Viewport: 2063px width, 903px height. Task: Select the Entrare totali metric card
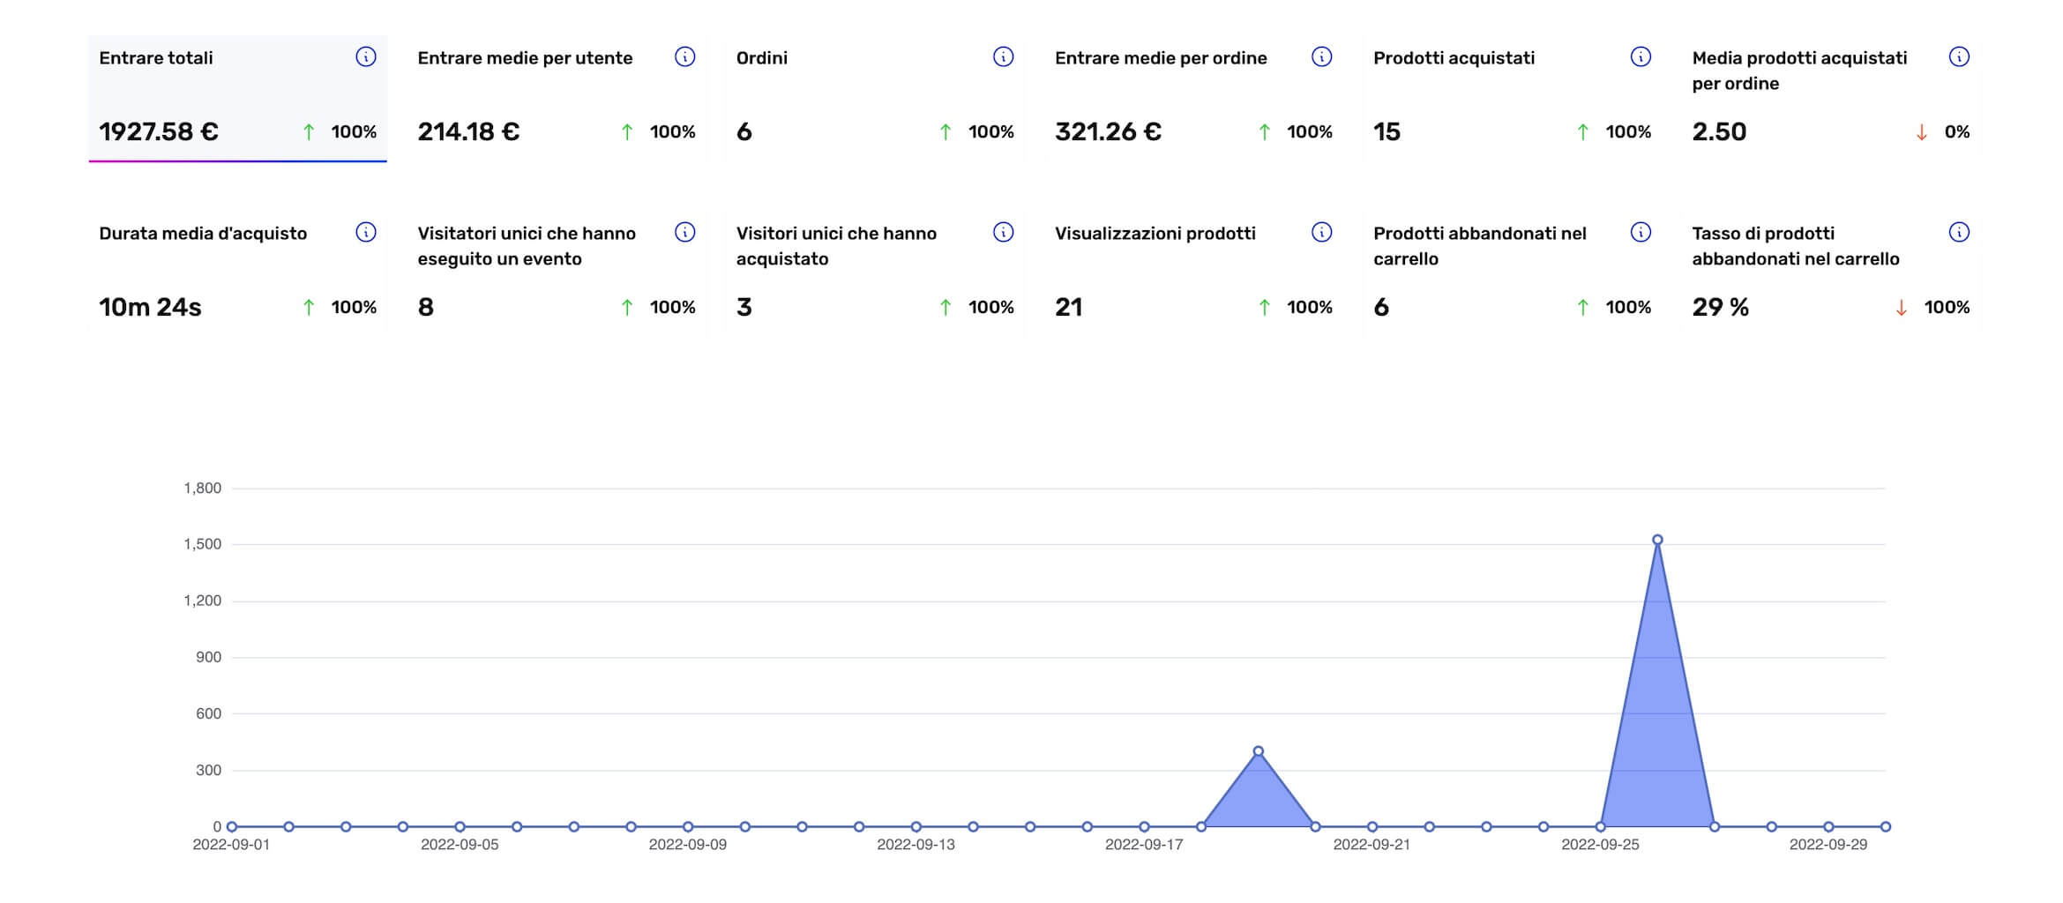(x=237, y=97)
